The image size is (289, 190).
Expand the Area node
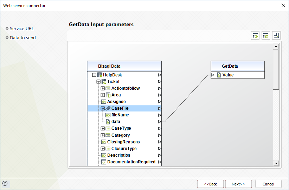point(103,95)
